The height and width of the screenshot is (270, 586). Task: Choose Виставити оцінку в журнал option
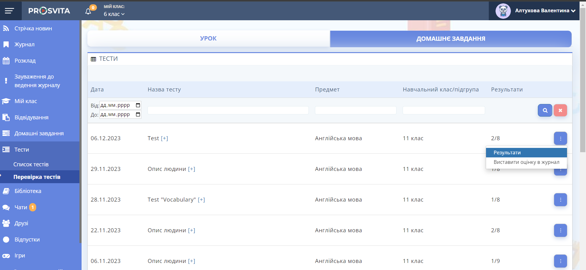(526, 162)
